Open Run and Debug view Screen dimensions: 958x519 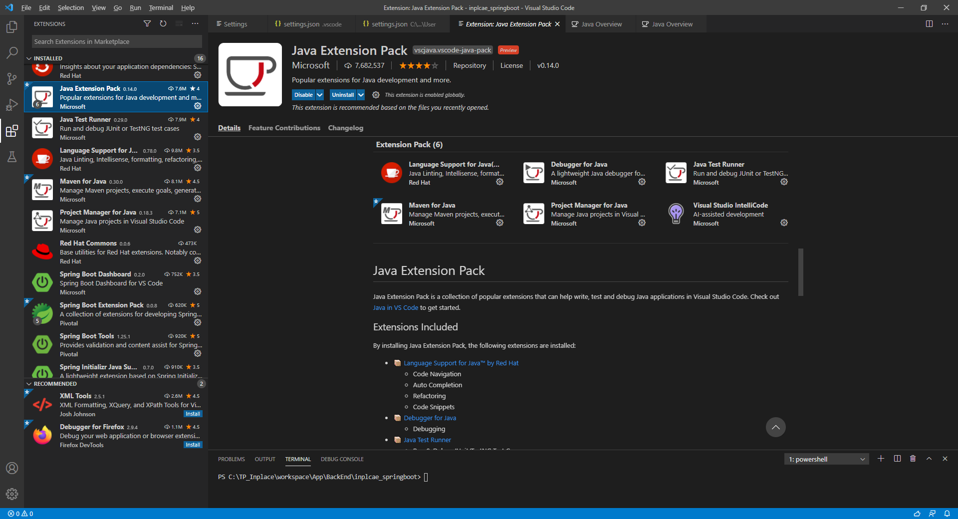12,105
